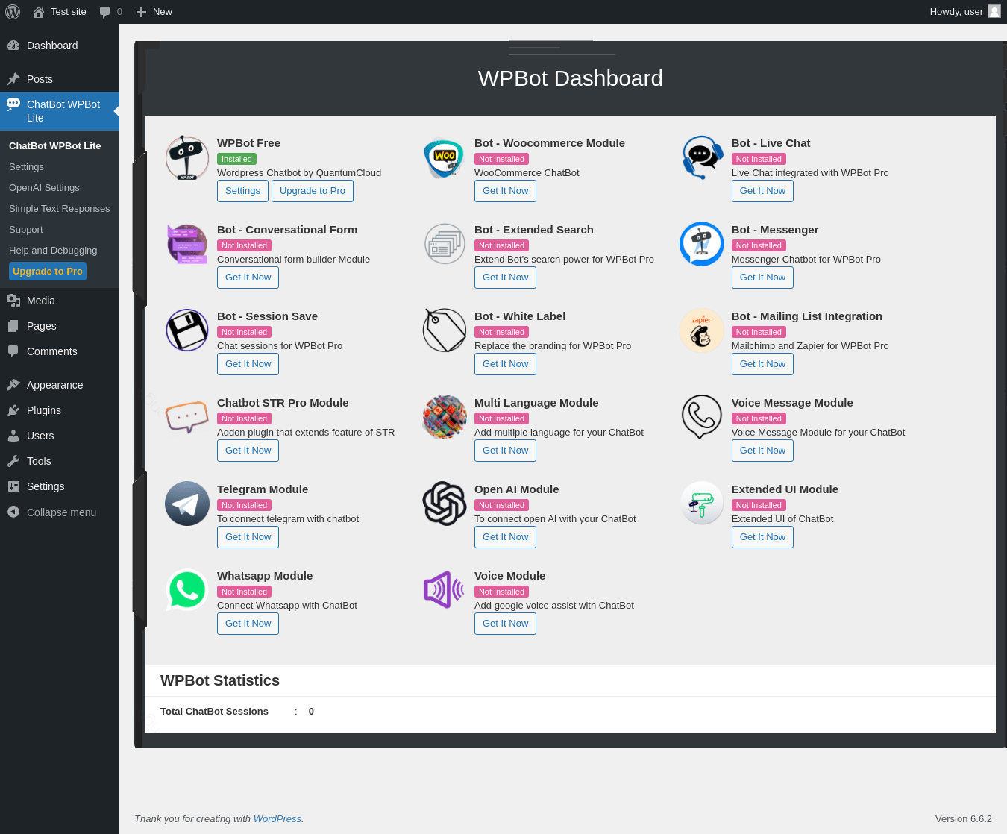Viewport: 1007px width, 834px height.
Task: Get the Voice Module now
Action: pos(505,624)
